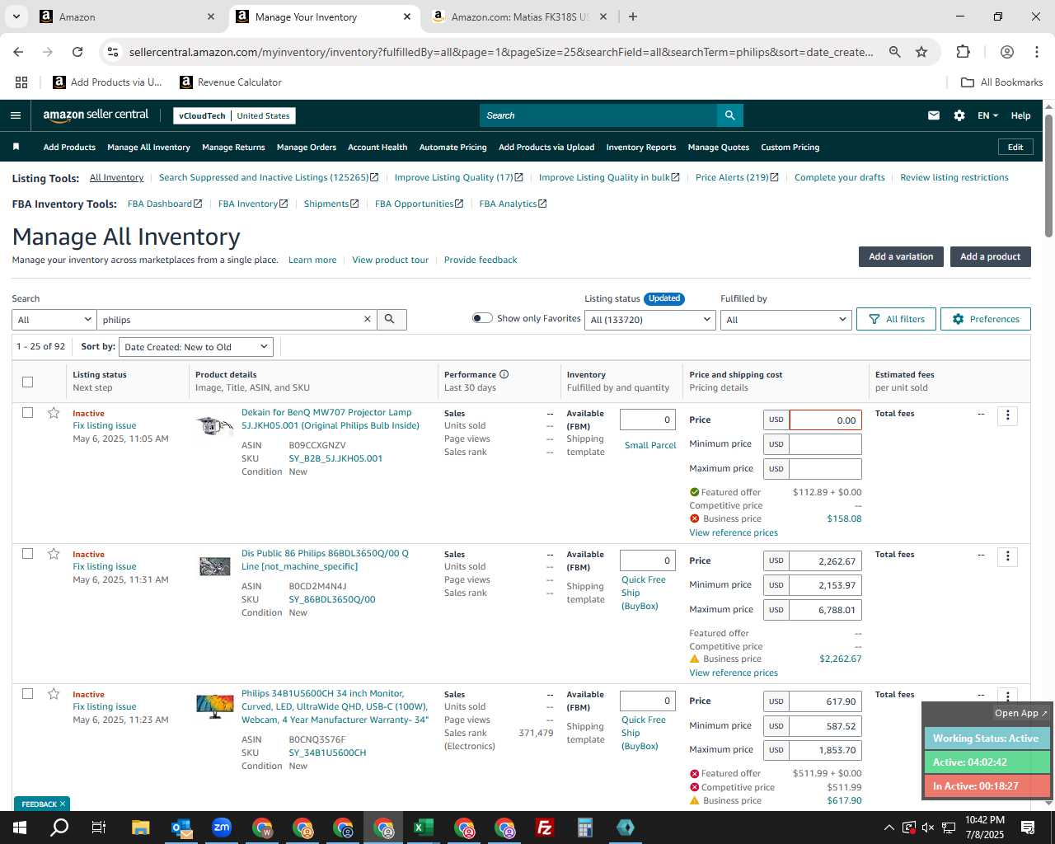The image size is (1055, 844).
Task: Click View reference prices for Dekain listing
Action: (x=734, y=532)
